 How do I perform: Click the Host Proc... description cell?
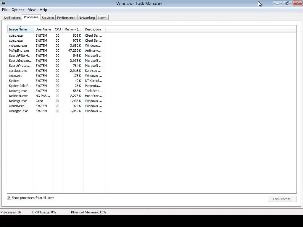point(94,96)
